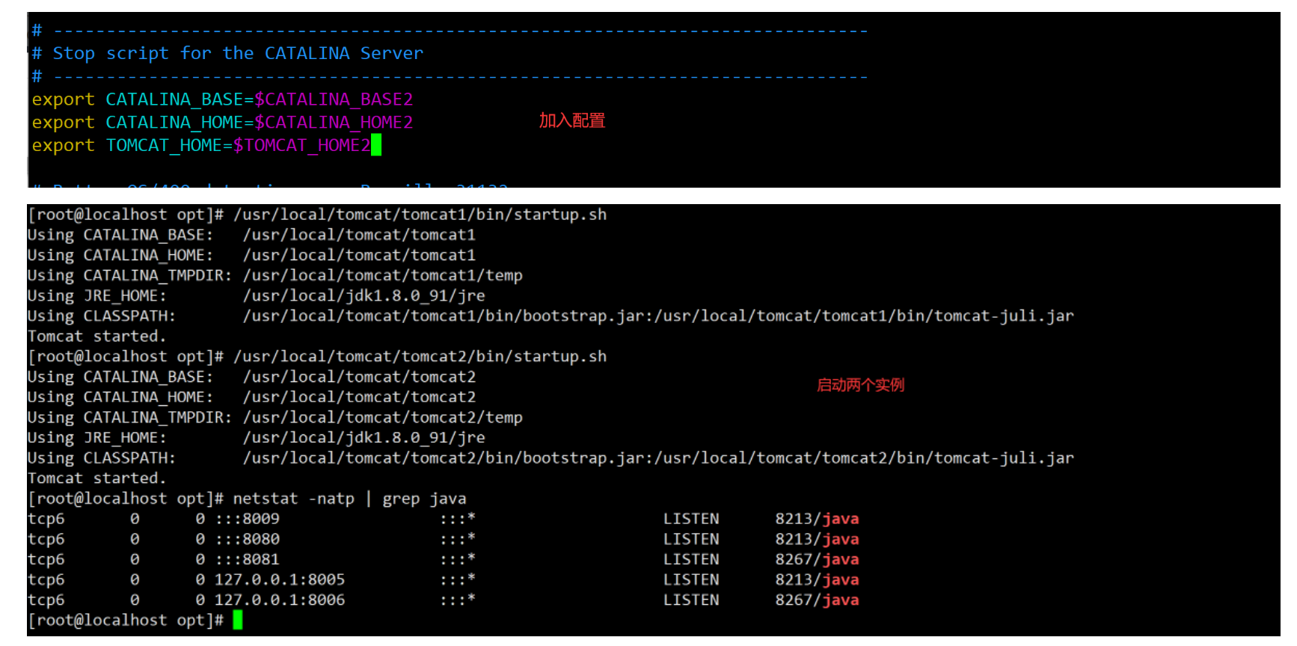Click the :::8081 listening address
Viewport: 1297px width, 646px height.
pos(248,559)
